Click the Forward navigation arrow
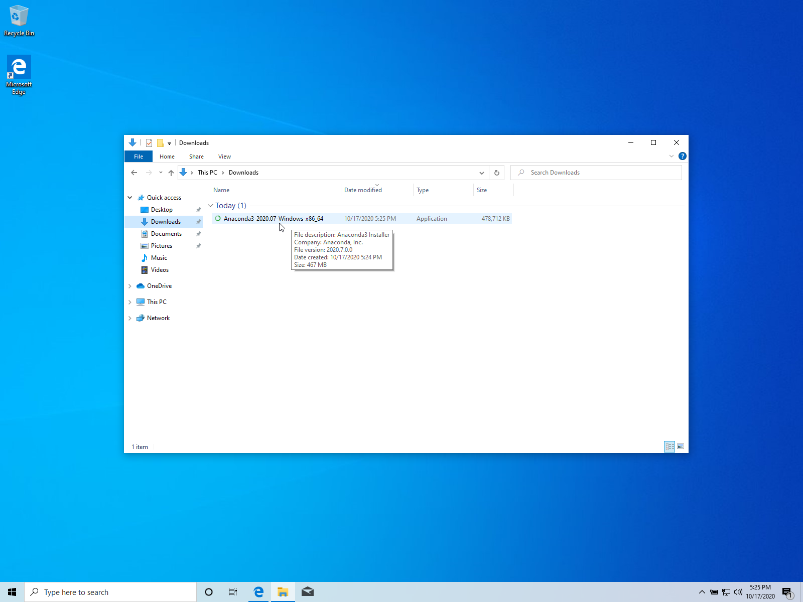The height and width of the screenshot is (602, 803). click(x=149, y=173)
